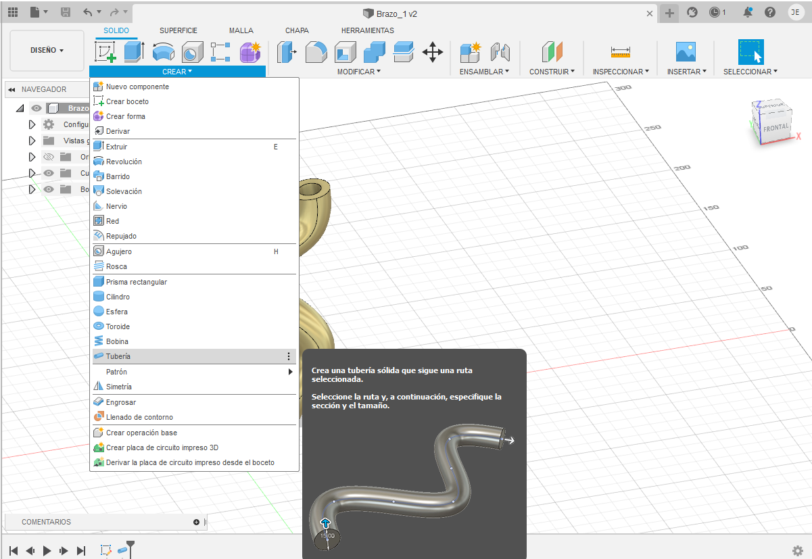The image size is (812, 559).
Task: Click the Revolve toolbar icon
Action: click(164, 52)
